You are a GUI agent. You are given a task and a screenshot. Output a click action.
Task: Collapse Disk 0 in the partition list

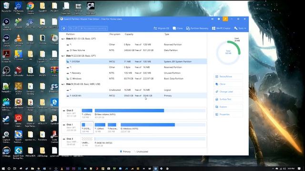coord(63,39)
